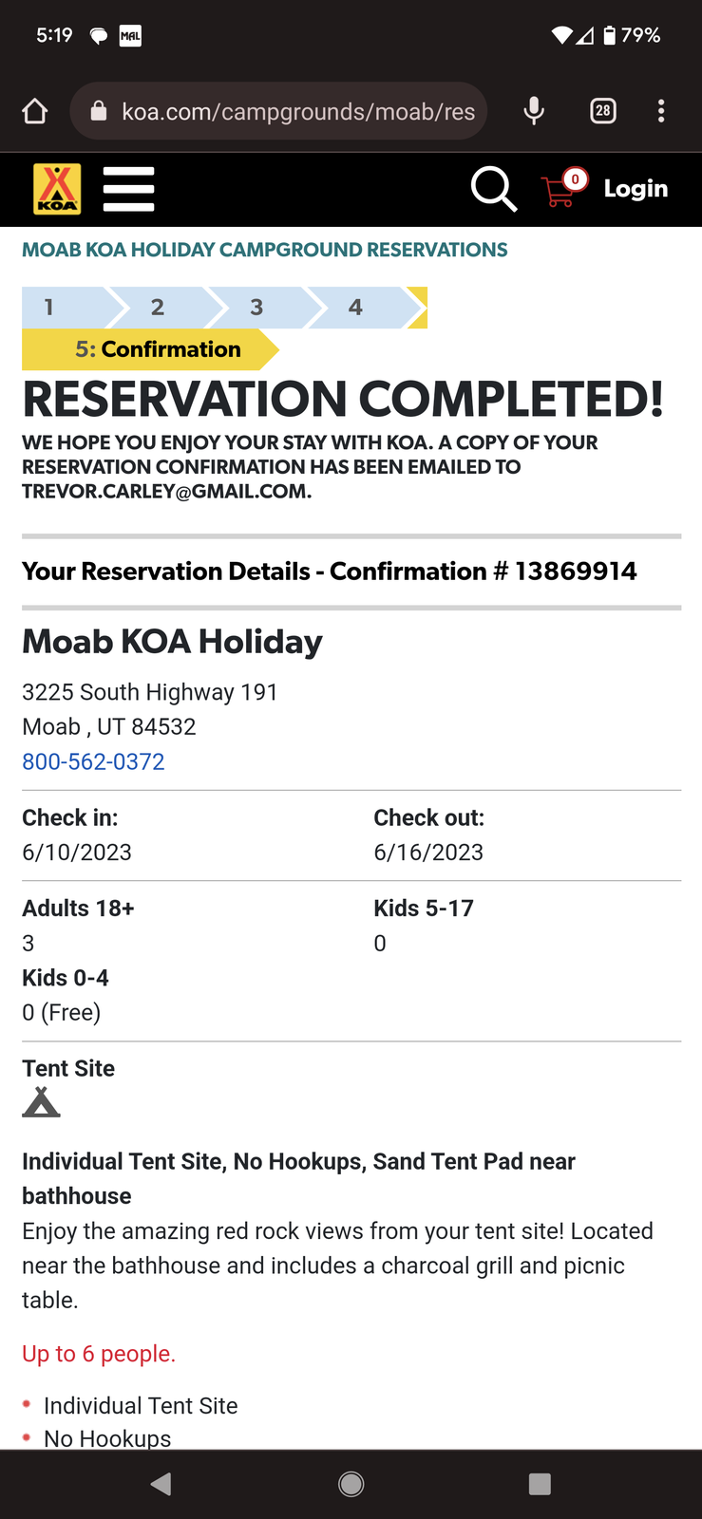Viewport: 702px width, 1519px height.
Task: Tap the KOA logo
Action: pyautogui.click(x=57, y=189)
